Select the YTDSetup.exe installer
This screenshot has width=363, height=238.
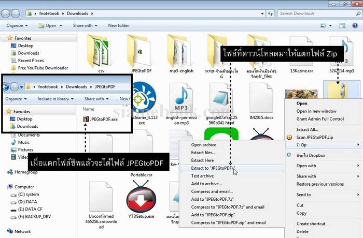141,200
